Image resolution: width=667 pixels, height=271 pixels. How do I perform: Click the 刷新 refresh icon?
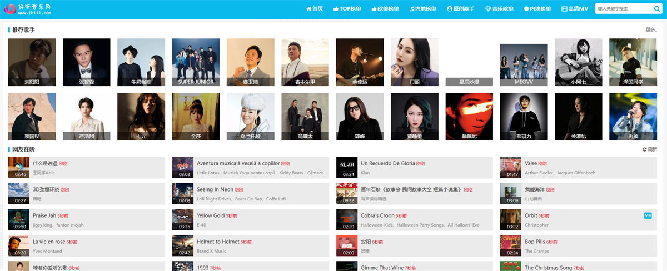coord(644,149)
